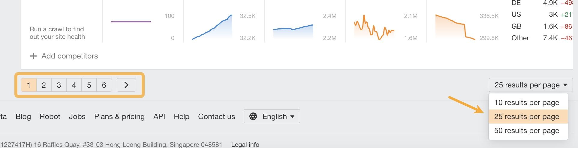Click the Legal info link

click(x=245, y=145)
